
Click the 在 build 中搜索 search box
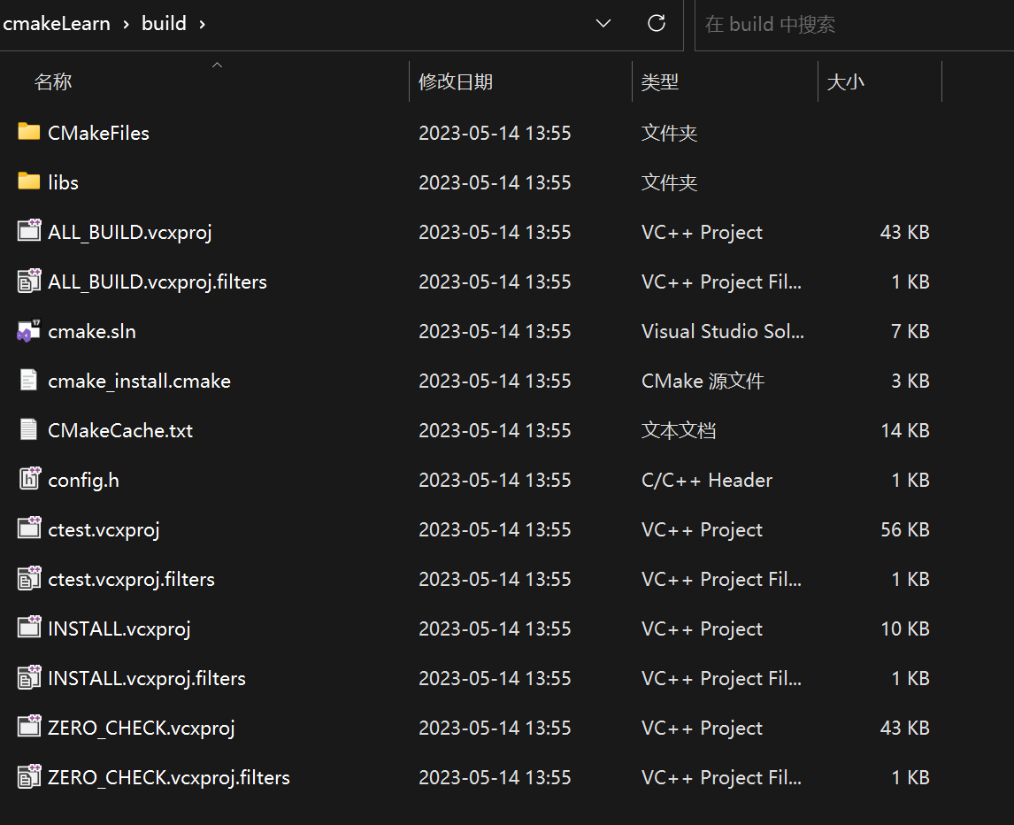pos(854,25)
